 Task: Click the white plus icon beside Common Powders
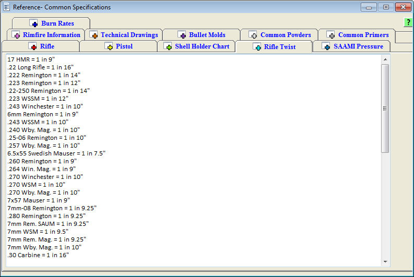pos(253,34)
